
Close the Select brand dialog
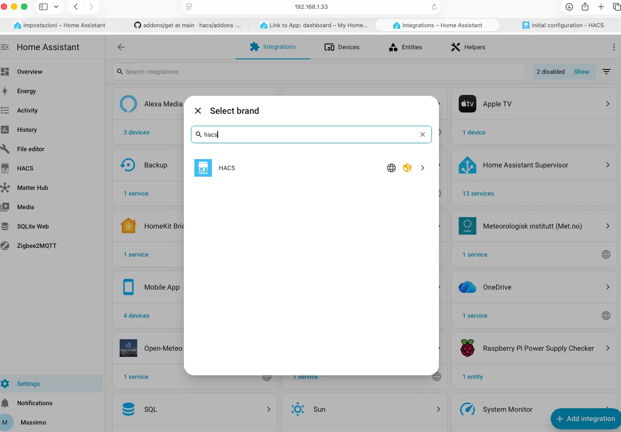198,111
